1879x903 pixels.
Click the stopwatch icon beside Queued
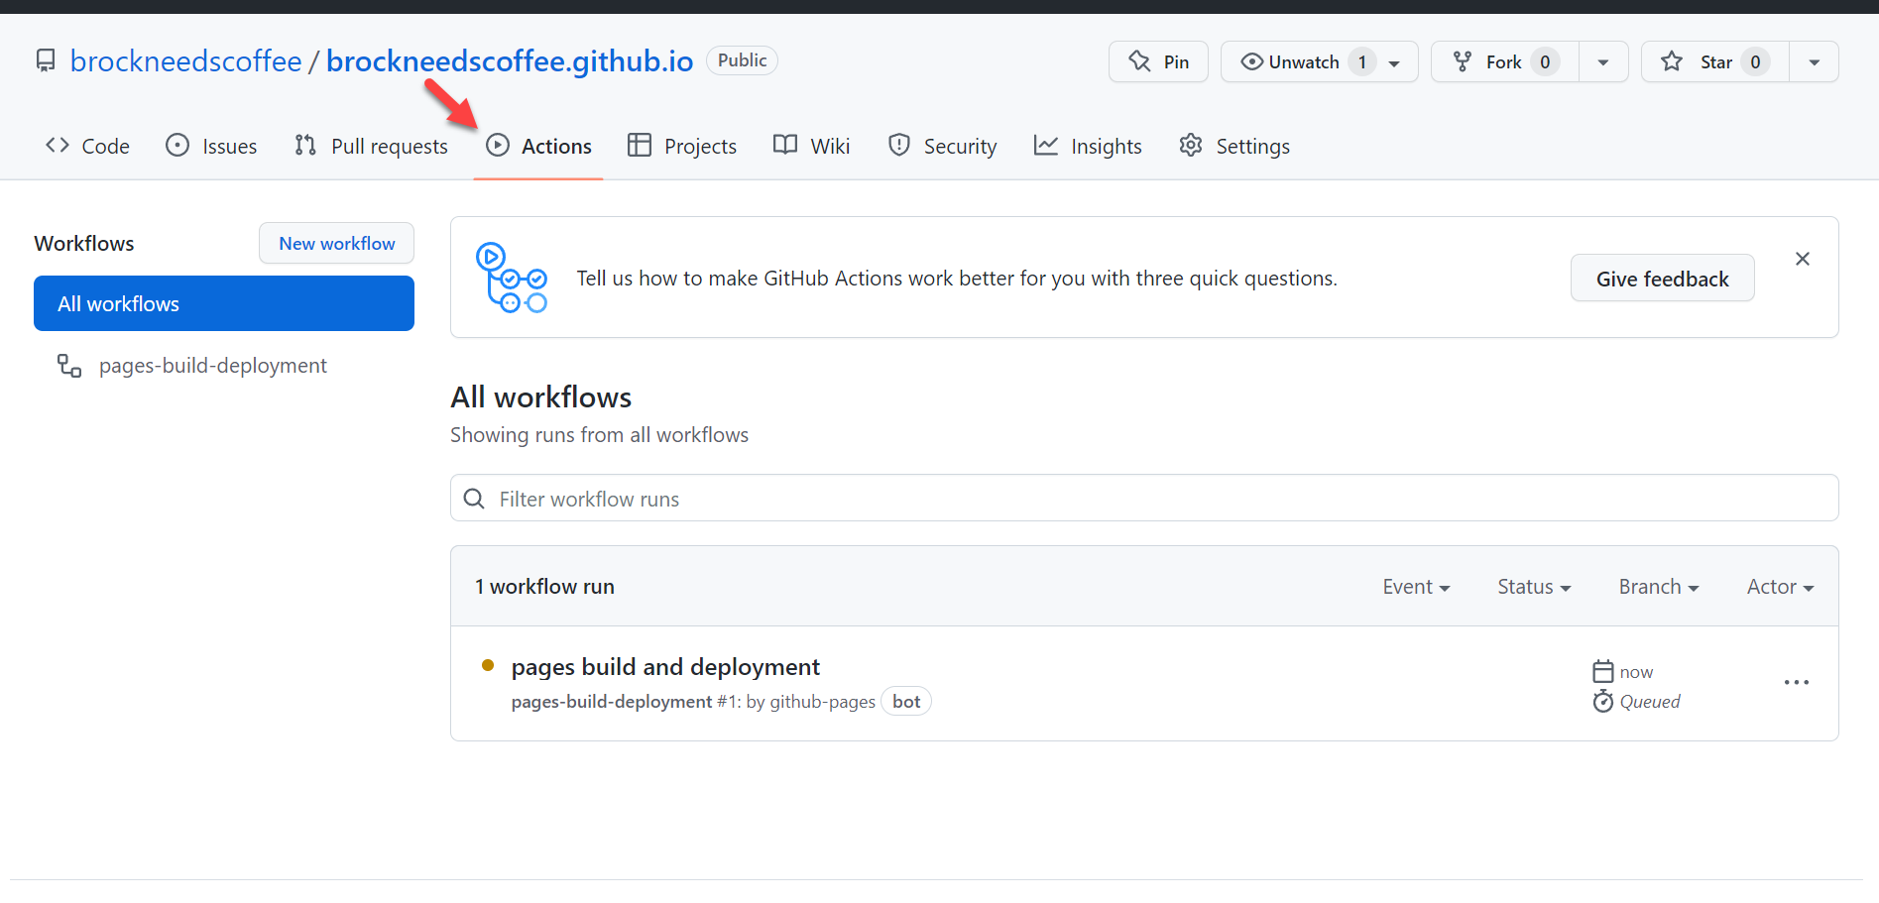tap(1602, 702)
